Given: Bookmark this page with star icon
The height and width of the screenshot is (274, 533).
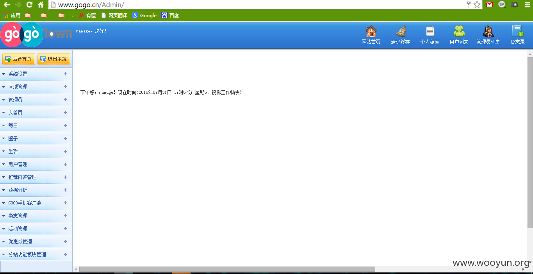Looking at the screenshot, I should [477, 5].
